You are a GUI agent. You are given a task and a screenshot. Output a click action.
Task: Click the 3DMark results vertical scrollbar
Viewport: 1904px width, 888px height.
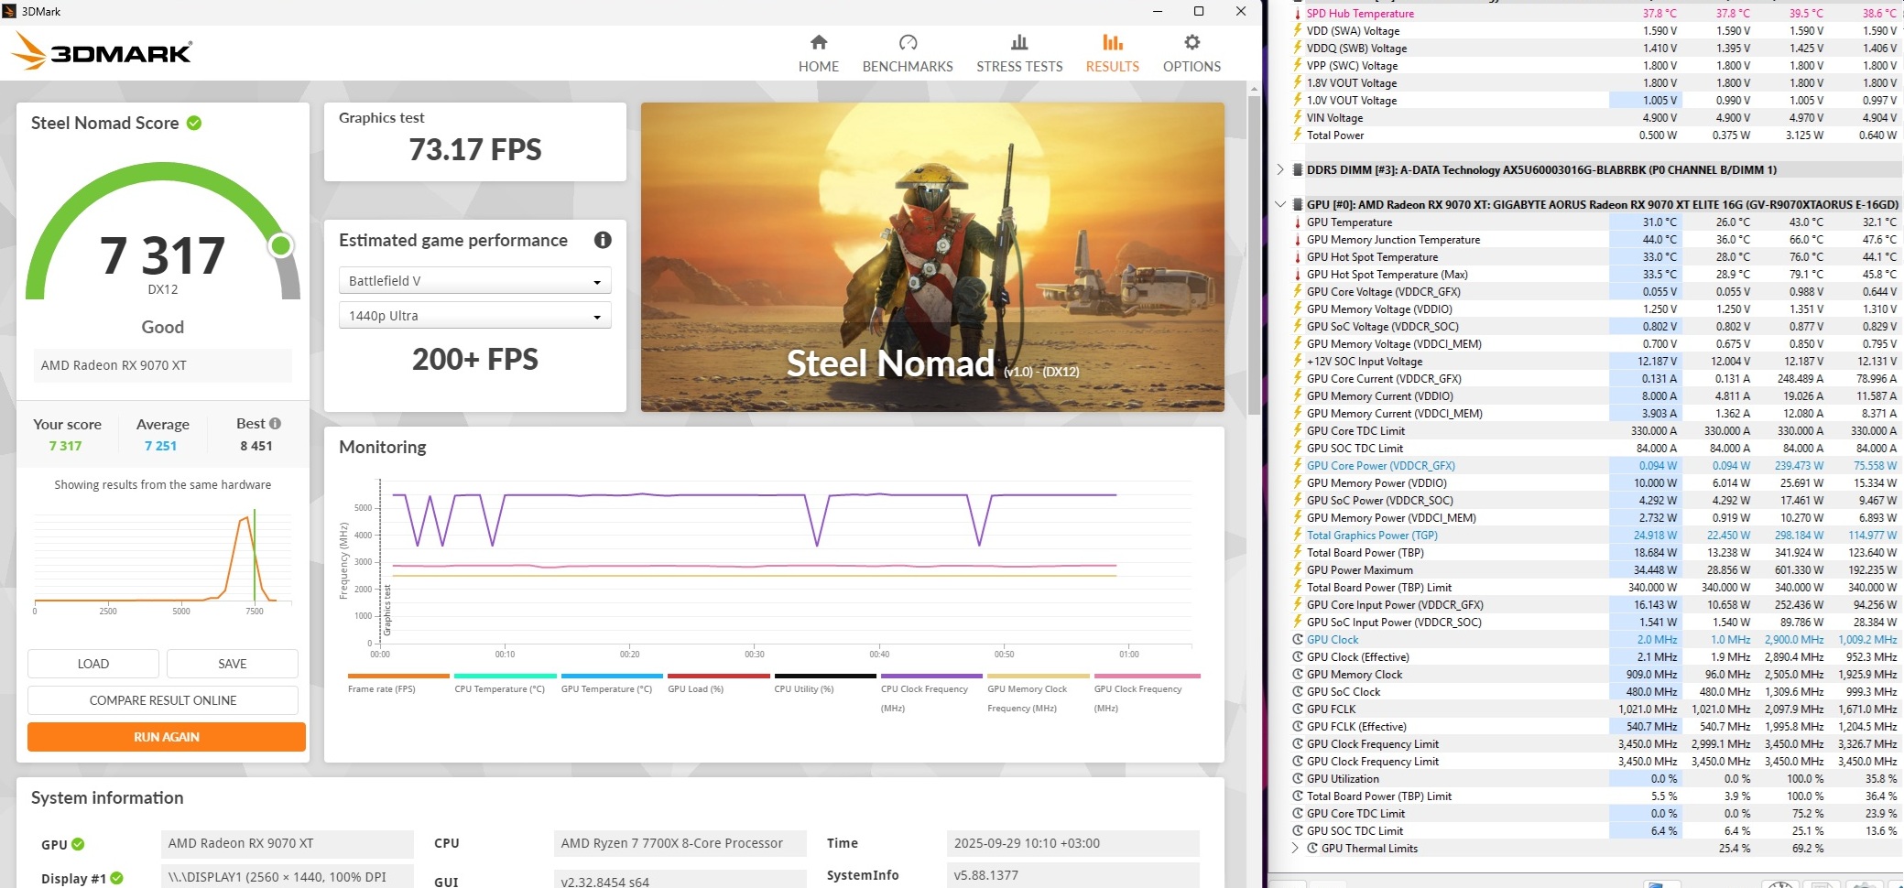point(1254,256)
